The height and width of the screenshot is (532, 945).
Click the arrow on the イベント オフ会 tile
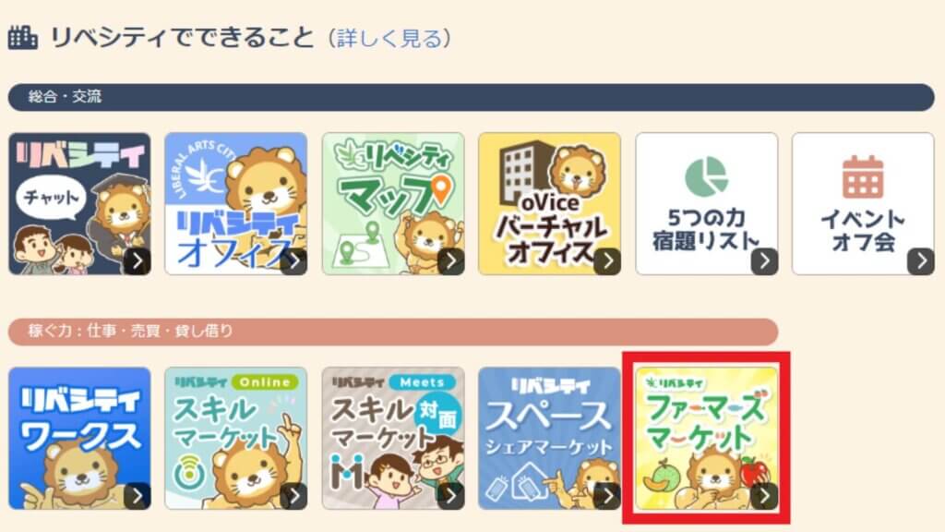click(x=921, y=261)
